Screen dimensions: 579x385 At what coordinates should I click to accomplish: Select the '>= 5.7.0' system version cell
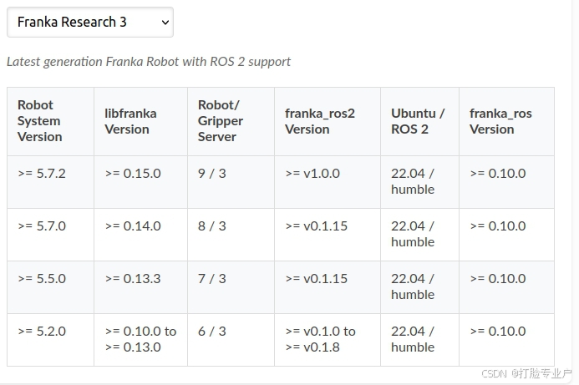click(x=42, y=226)
